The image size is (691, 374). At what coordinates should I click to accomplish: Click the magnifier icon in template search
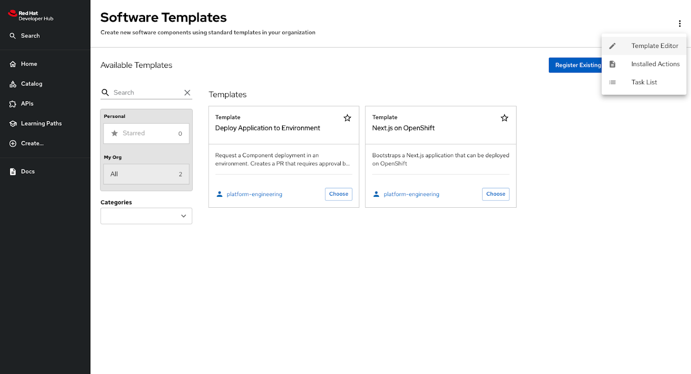pyautogui.click(x=105, y=92)
